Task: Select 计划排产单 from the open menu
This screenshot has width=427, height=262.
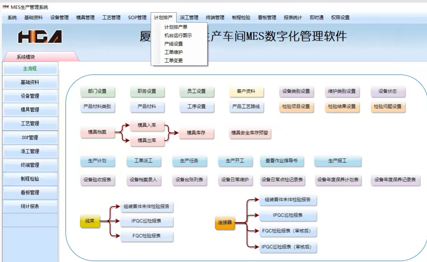Action: (176, 27)
